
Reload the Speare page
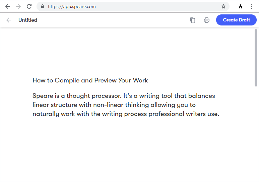[x=29, y=6]
